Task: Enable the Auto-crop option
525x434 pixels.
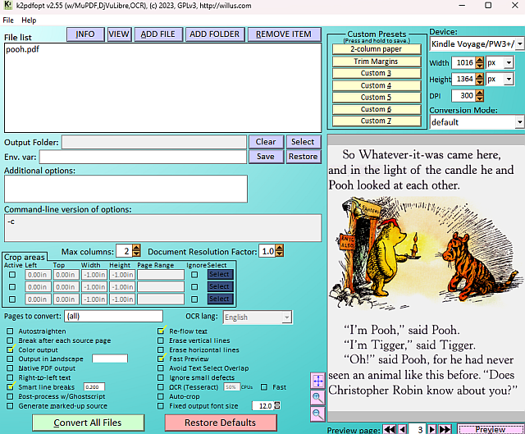Action: click(161, 396)
